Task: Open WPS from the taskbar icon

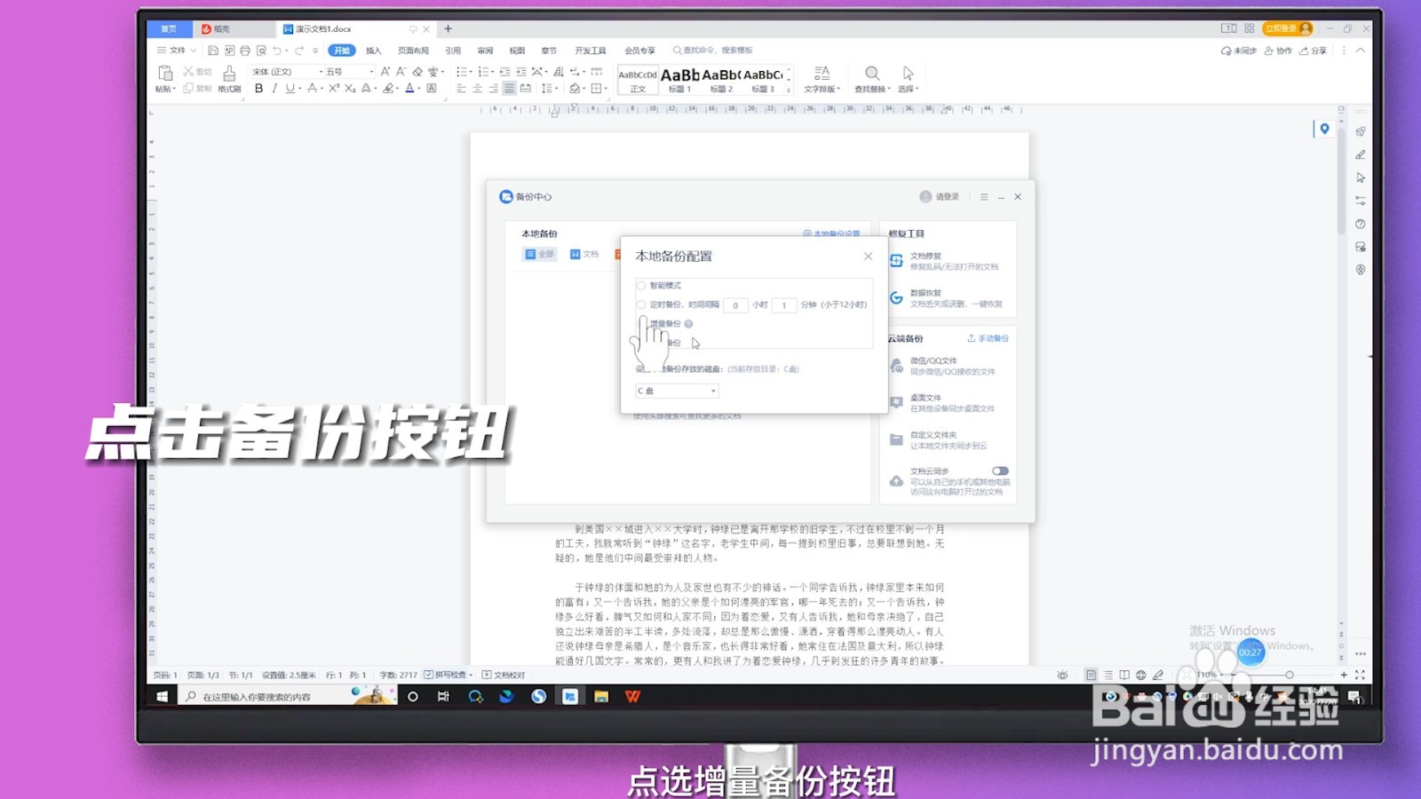Action: tap(632, 697)
